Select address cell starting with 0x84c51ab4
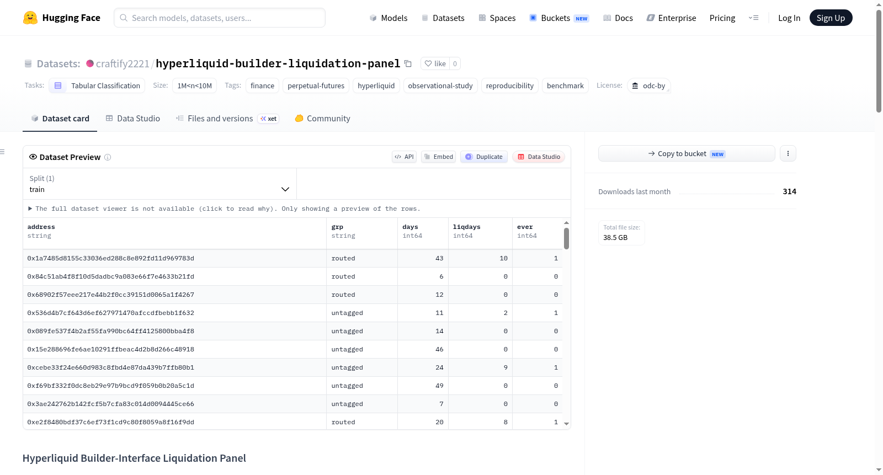This screenshot has width=883, height=475. pos(174,276)
